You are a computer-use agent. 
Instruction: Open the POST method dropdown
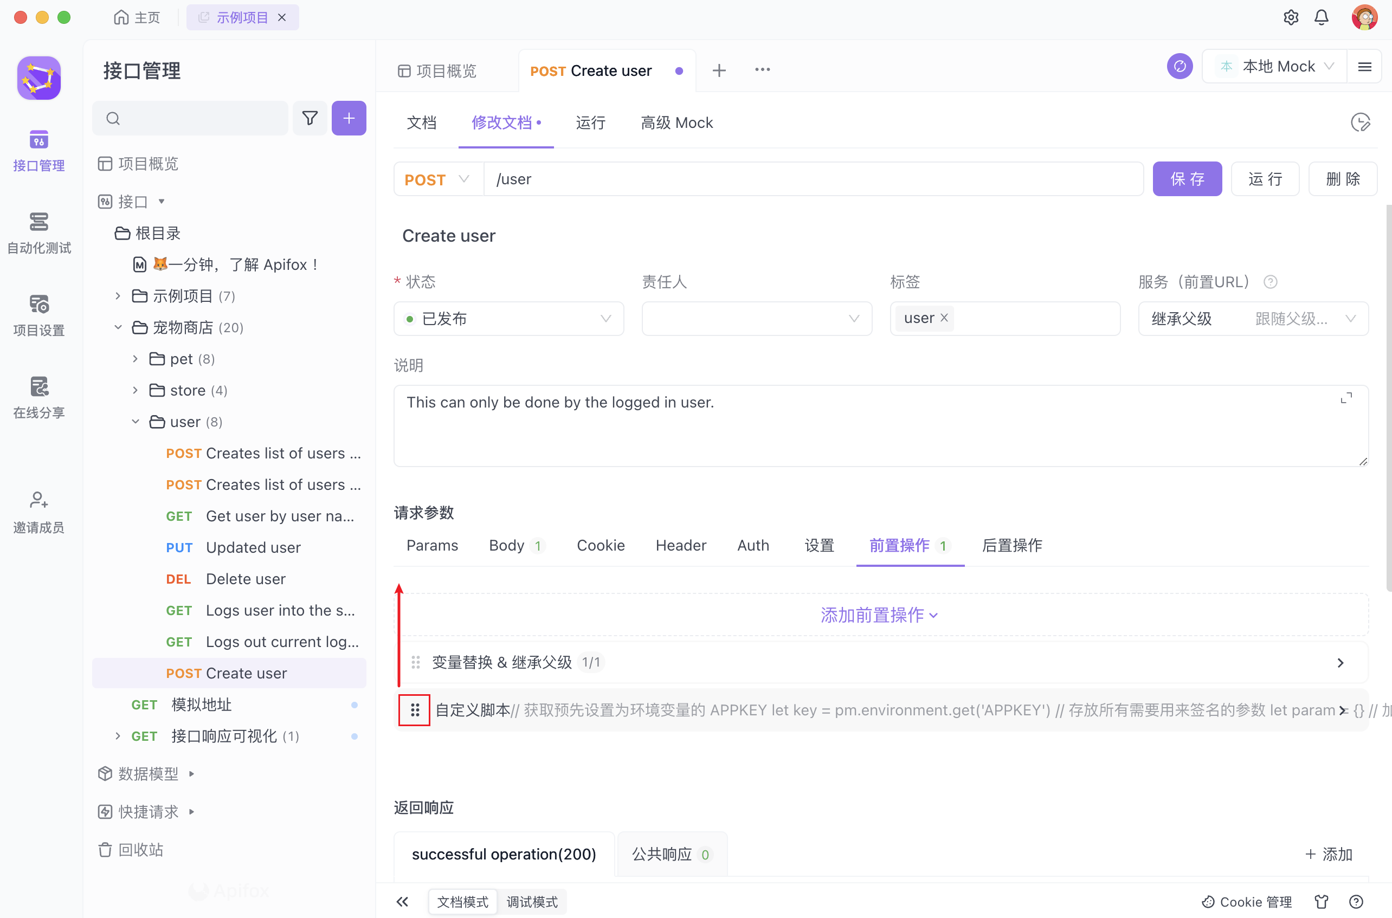click(x=438, y=179)
